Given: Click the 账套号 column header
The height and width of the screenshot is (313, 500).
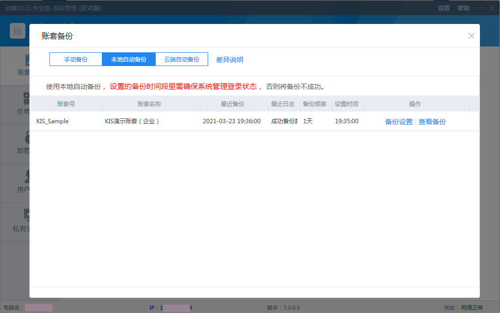Looking at the screenshot, I should pyautogui.click(x=66, y=104).
